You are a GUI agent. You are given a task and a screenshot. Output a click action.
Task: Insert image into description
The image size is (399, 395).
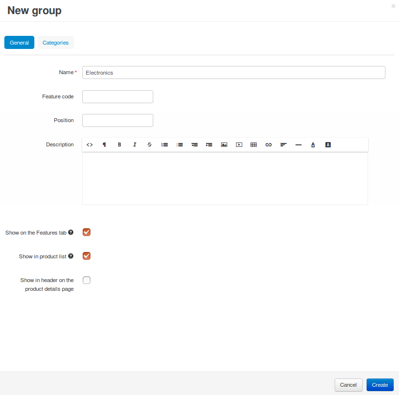point(224,145)
